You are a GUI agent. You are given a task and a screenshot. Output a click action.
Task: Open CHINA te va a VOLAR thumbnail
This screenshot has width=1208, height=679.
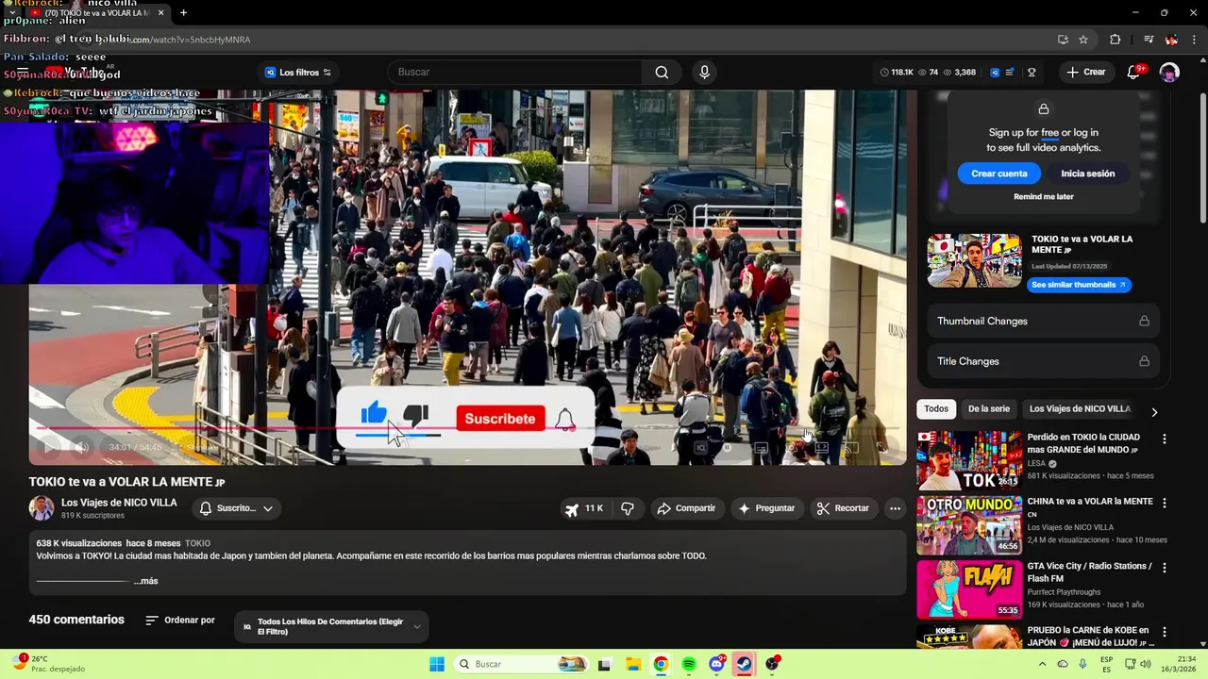click(x=969, y=525)
